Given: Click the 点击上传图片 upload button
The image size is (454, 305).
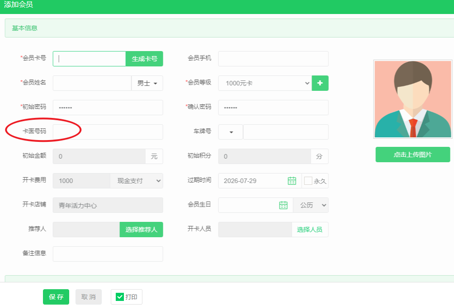Looking at the screenshot, I should pos(412,155).
